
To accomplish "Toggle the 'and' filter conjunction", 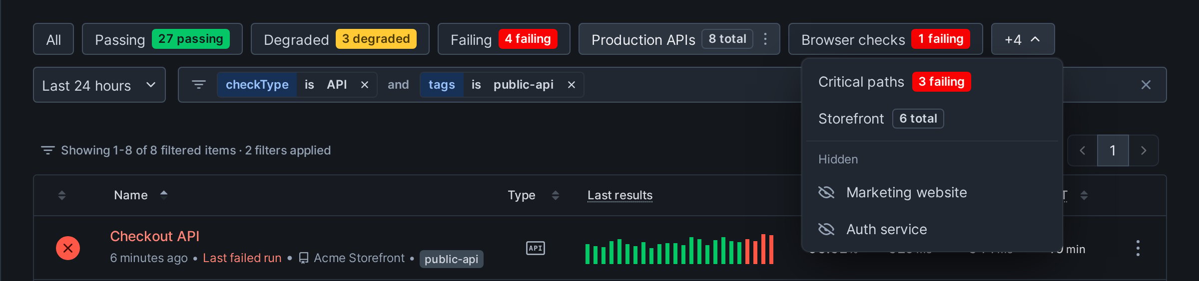I will point(398,85).
